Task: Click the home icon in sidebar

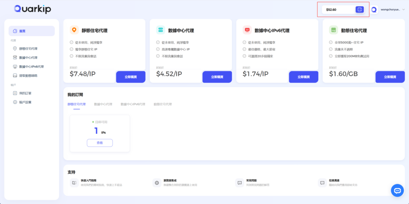Action: tap(15, 31)
